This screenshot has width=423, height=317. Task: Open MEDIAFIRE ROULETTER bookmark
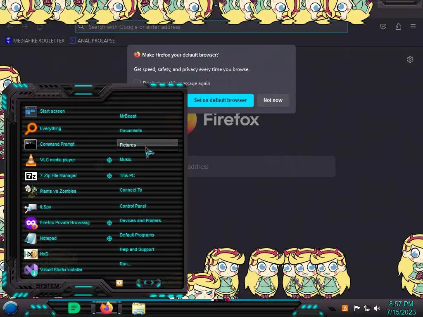pyautogui.click(x=35, y=41)
